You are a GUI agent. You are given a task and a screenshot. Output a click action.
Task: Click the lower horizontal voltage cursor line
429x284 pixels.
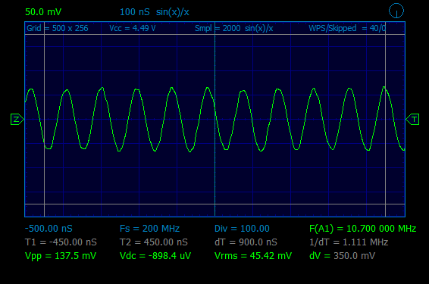pyautogui.click(x=214, y=204)
